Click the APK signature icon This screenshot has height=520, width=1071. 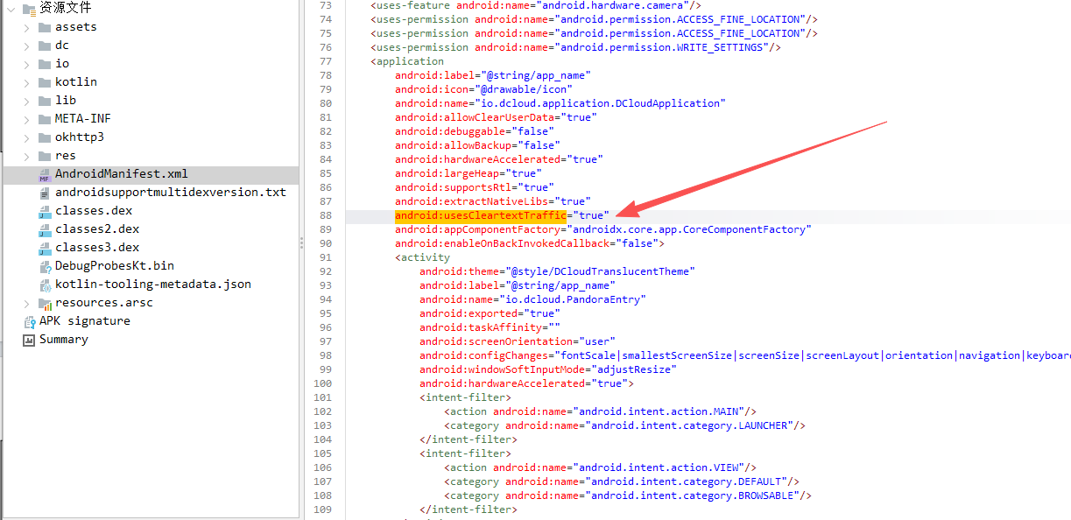coord(29,321)
